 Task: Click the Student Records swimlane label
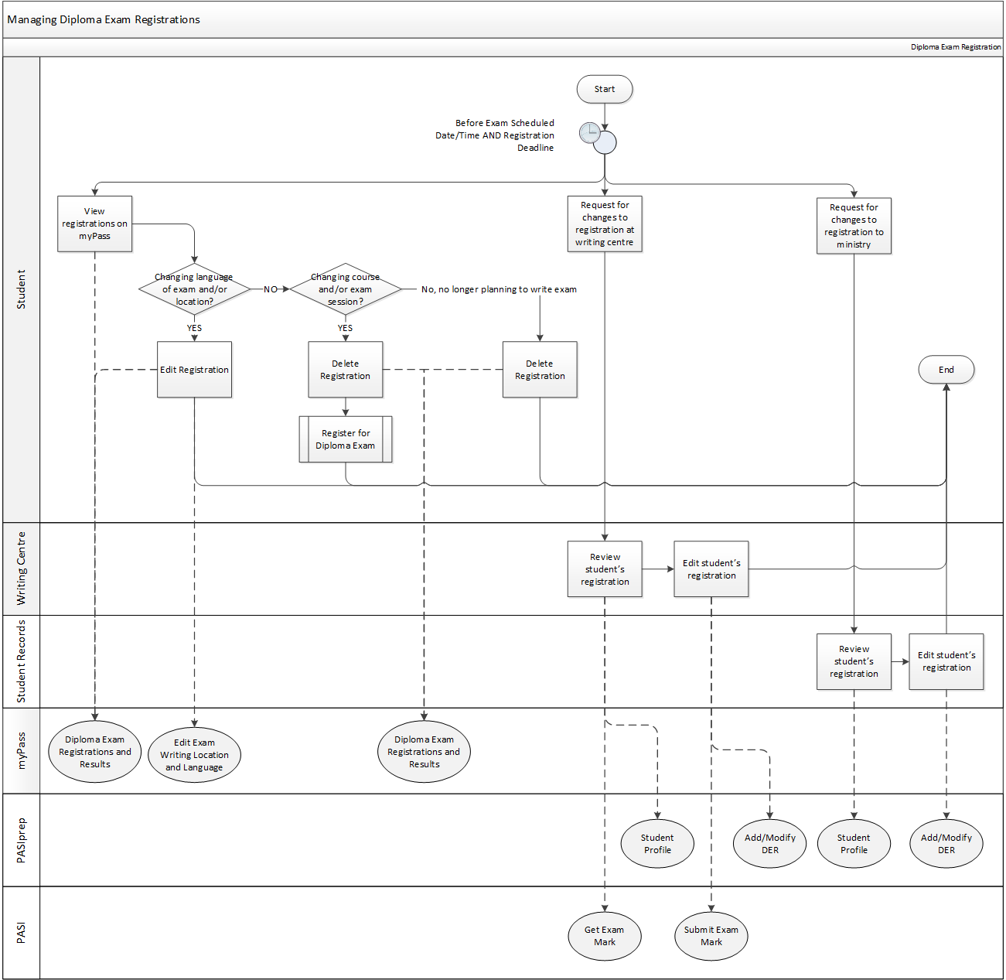coord(21,661)
